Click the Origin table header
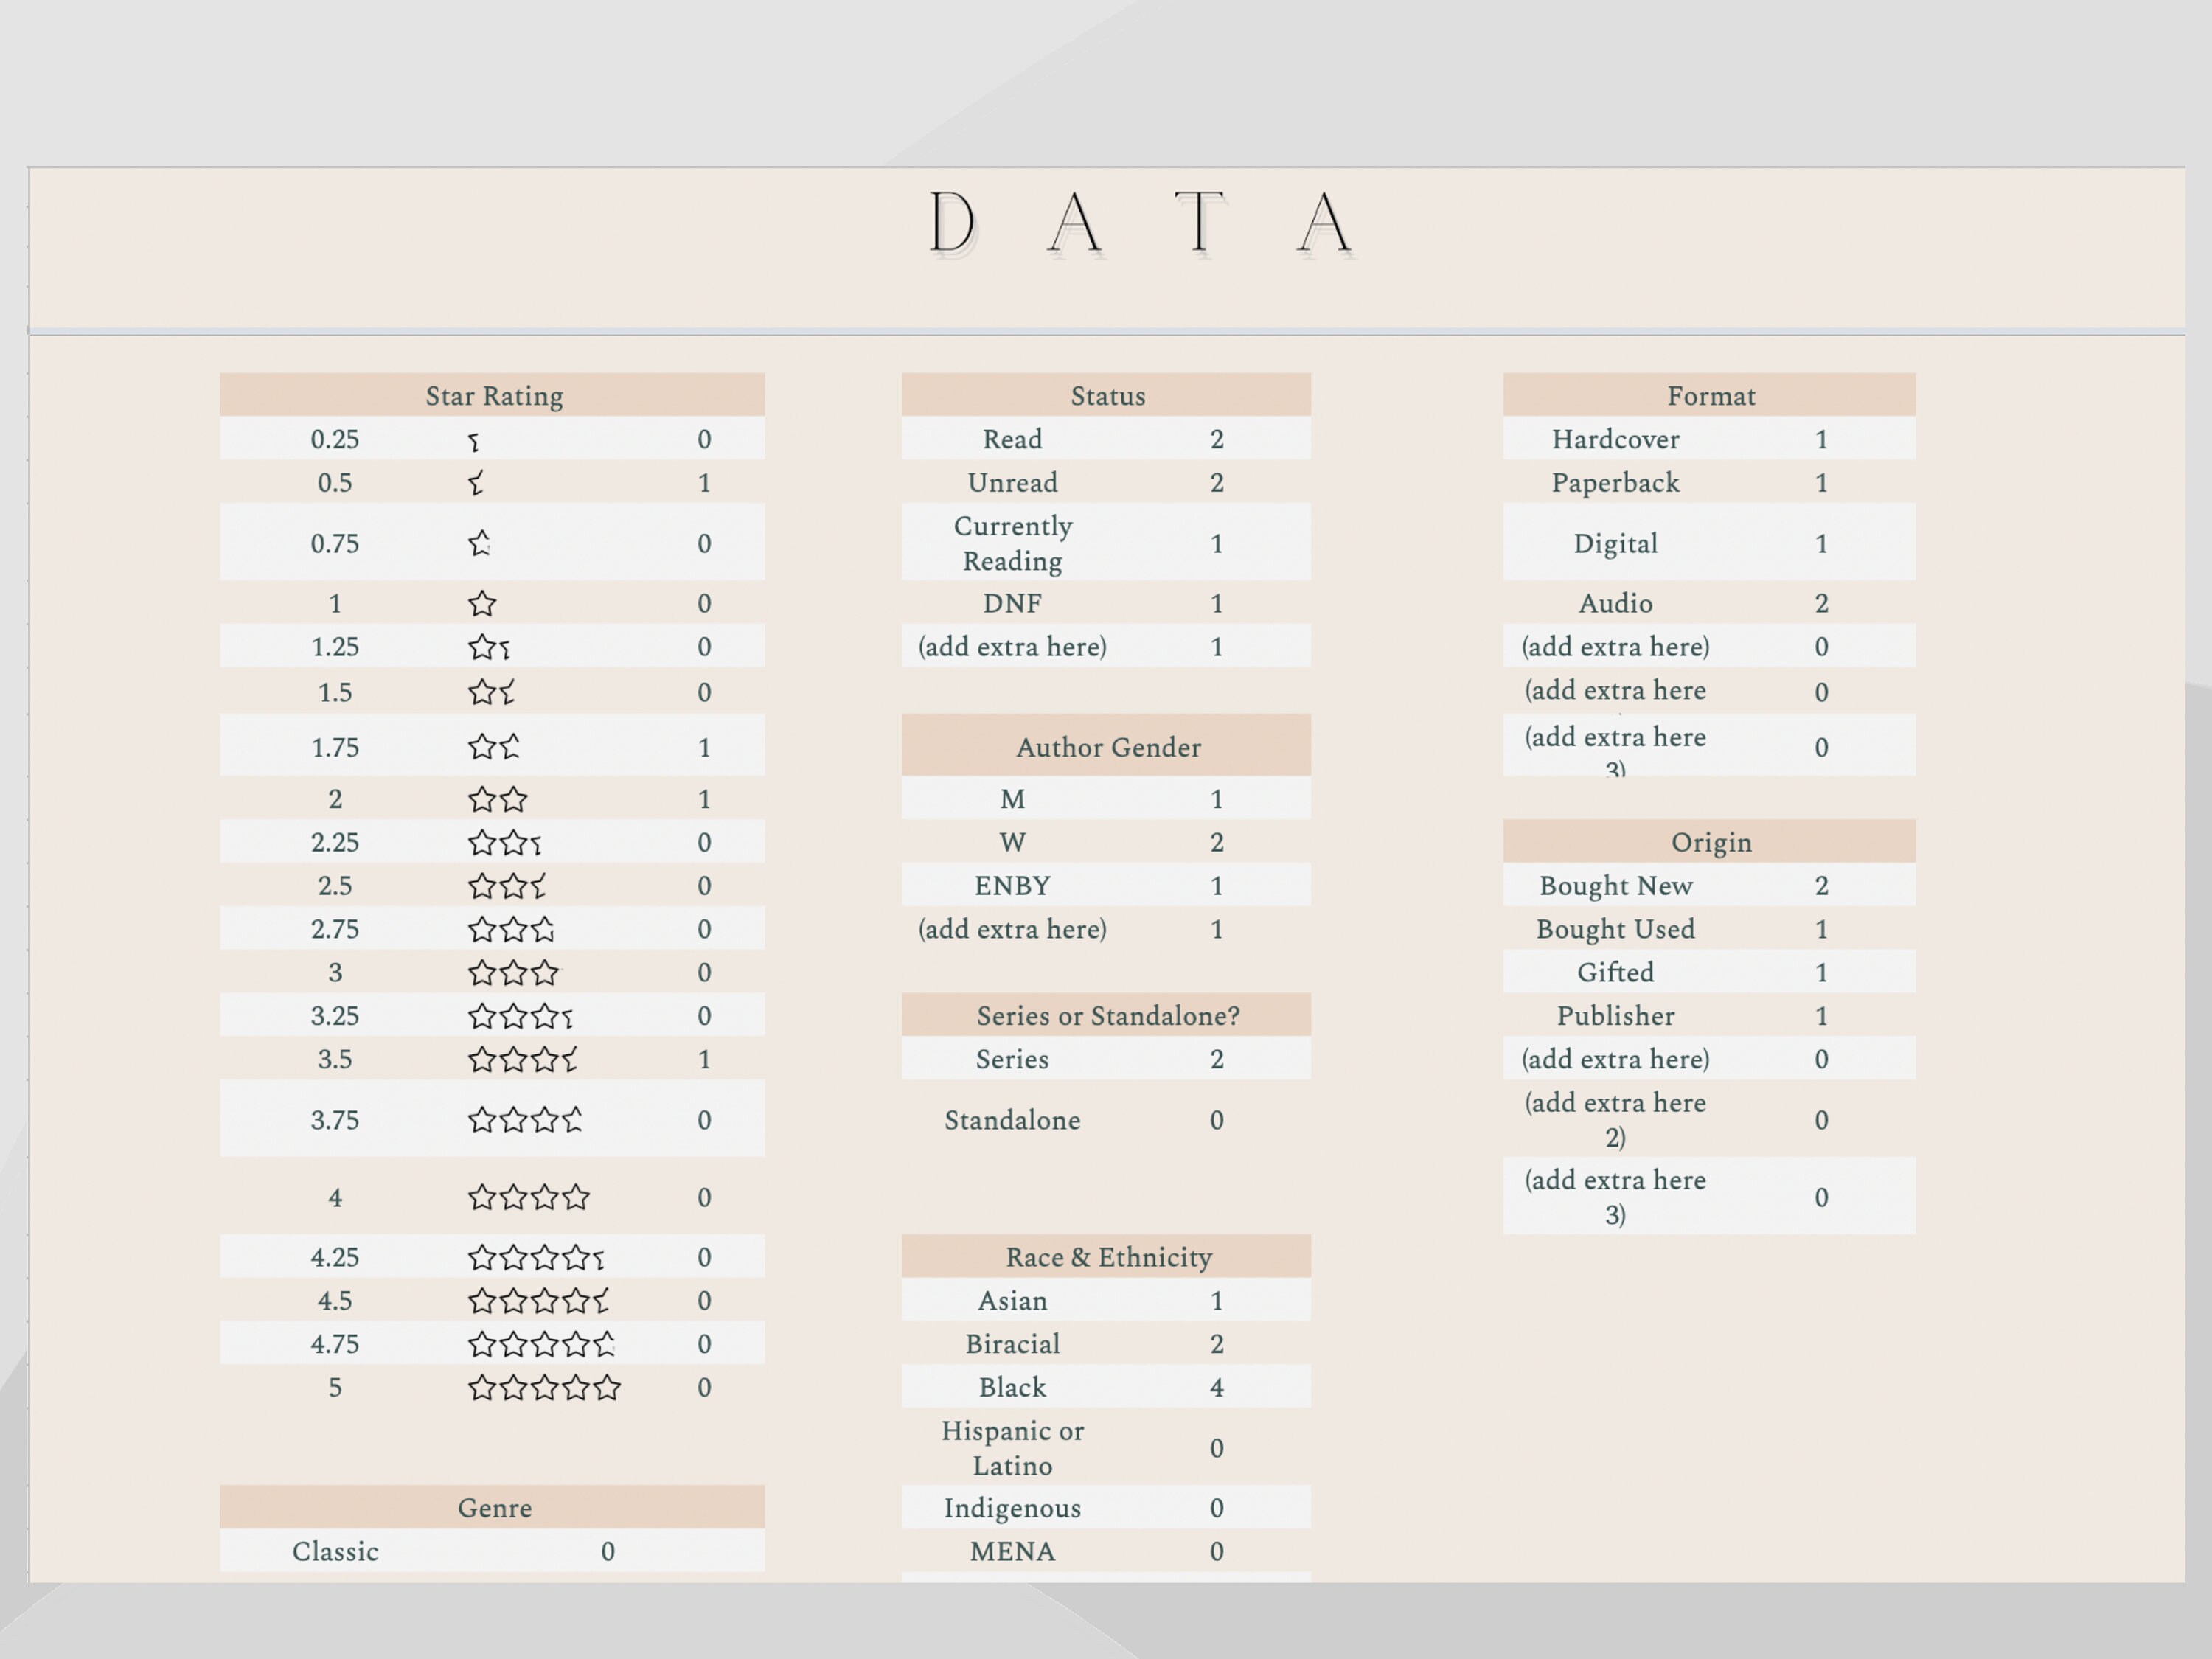This screenshot has width=2212, height=1659. click(1710, 841)
